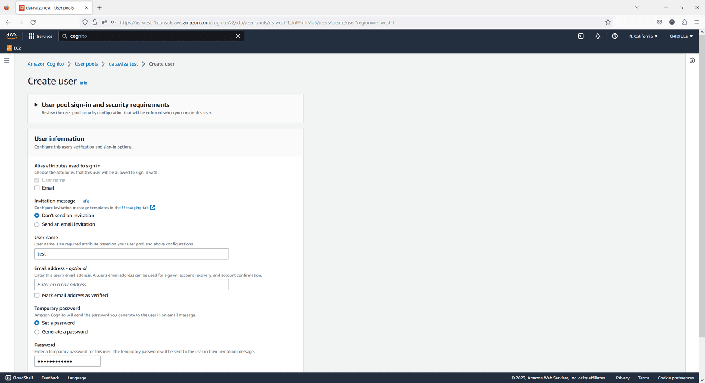This screenshot has width=705, height=383.
Task: Open the info panel icon on right
Action: (692, 60)
